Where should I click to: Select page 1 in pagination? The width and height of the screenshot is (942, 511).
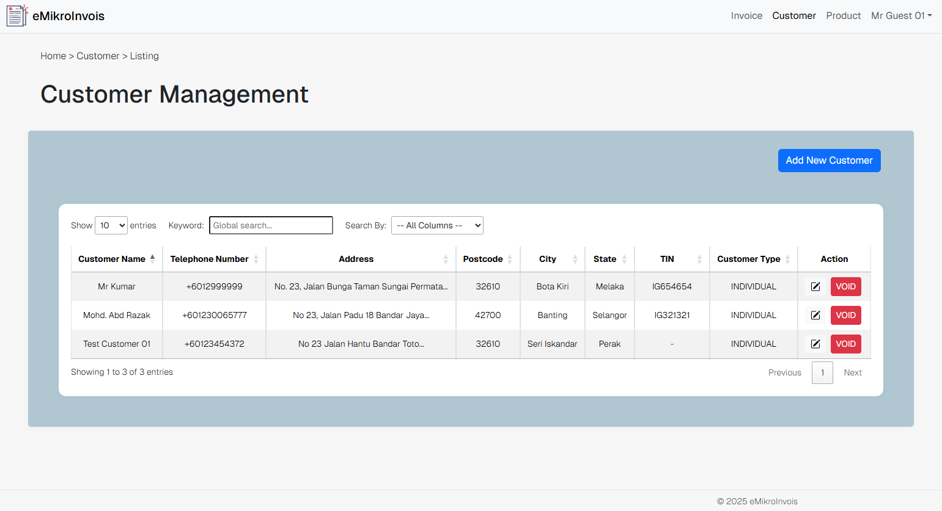click(822, 372)
